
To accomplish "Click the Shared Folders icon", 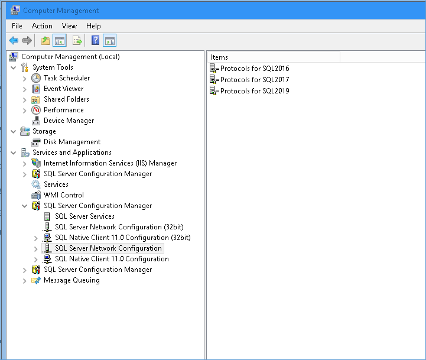I will tap(36, 99).
